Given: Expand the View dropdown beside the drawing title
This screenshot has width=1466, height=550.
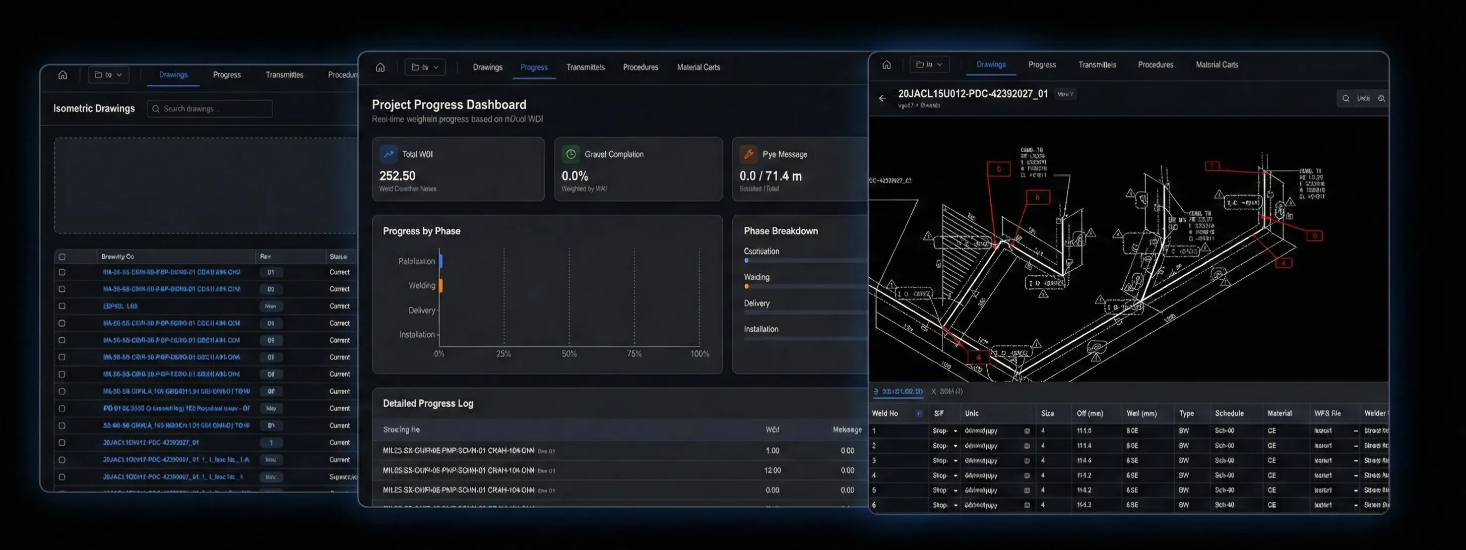Looking at the screenshot, I should pos(1065,94).
